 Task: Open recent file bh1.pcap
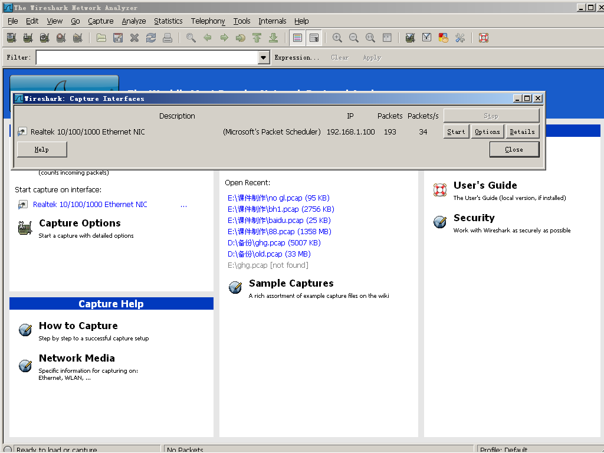tap(281, 209)
